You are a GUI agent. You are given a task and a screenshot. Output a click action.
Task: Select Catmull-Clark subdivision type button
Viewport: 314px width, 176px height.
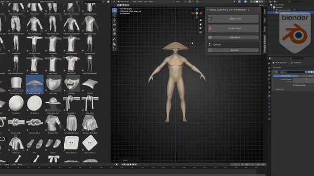[x=286, y=76]
